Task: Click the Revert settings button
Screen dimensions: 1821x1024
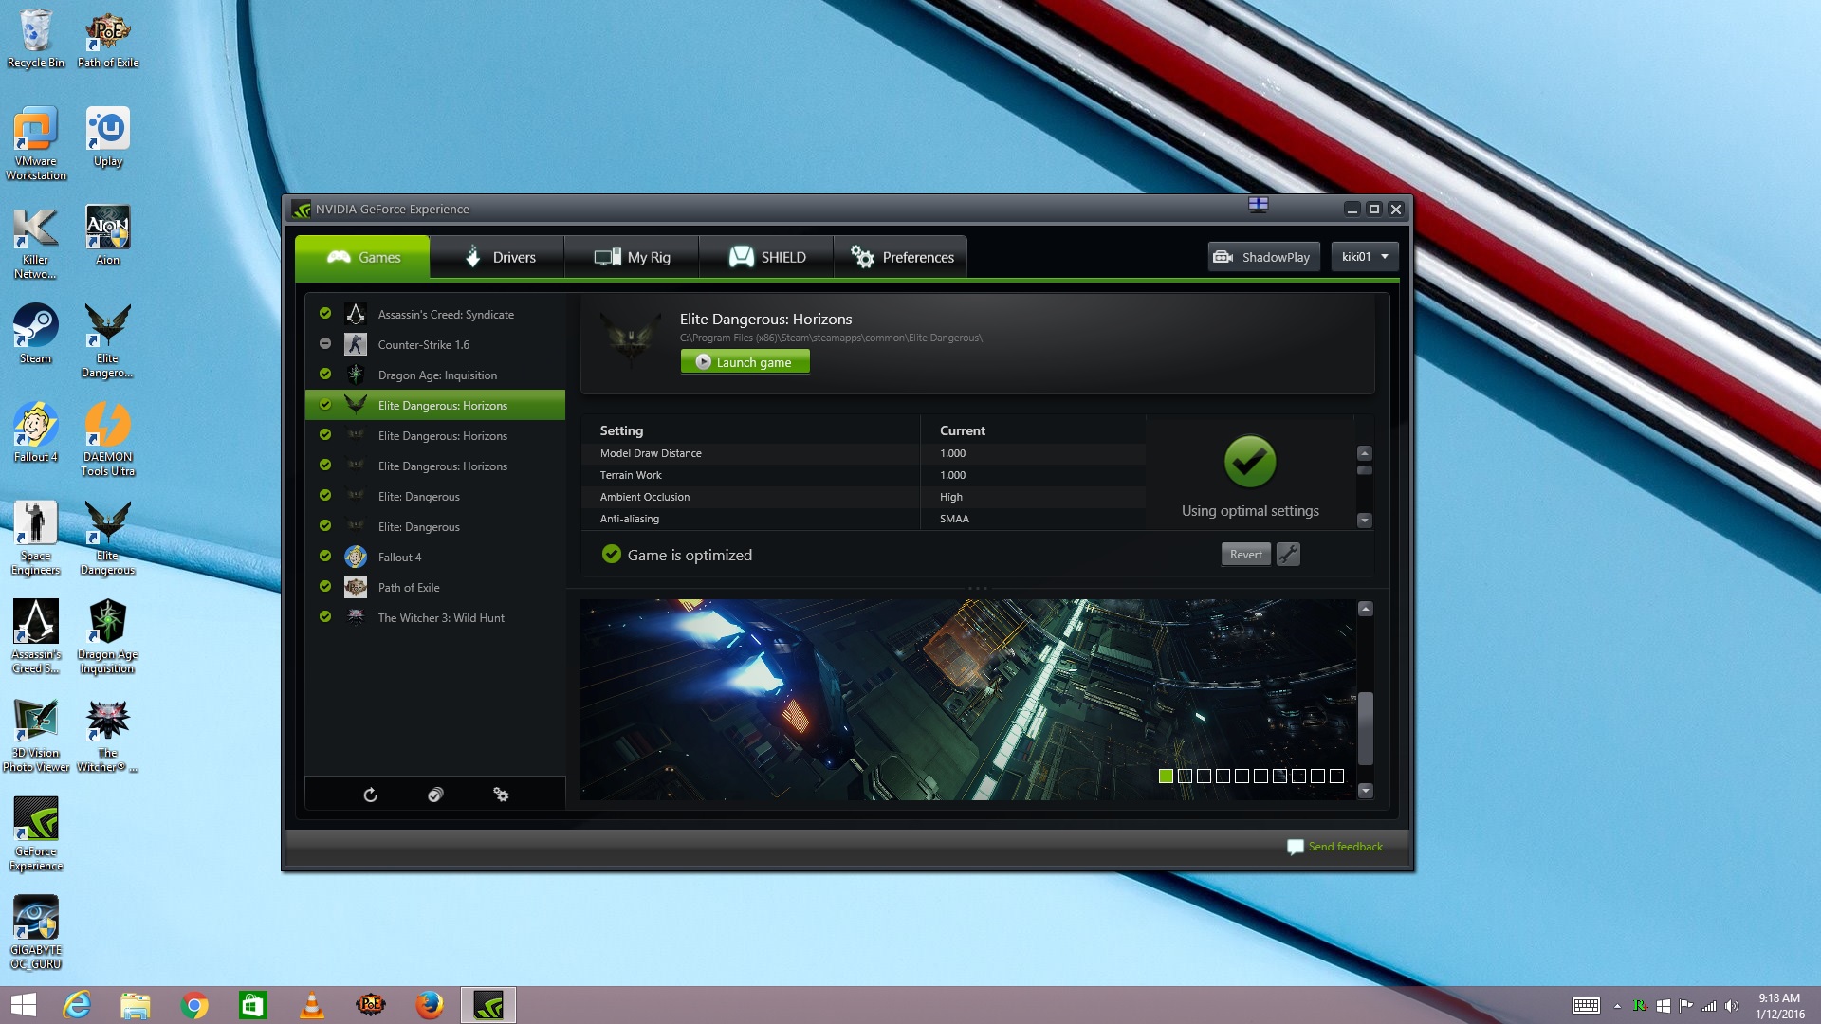Action: [x=1245, y=555]
